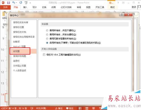Click the 登录 (Sign in) link

coord(134,7)
